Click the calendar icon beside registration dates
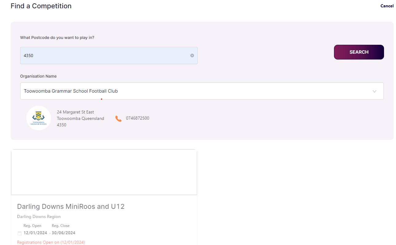This screenshot has height=245, width=396. (20, 233)
